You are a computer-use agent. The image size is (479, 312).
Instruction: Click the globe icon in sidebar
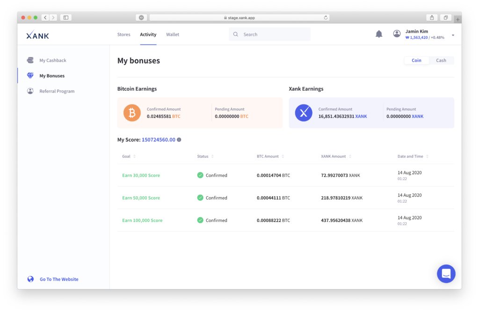pyautogui.click(x=30, y=279)
